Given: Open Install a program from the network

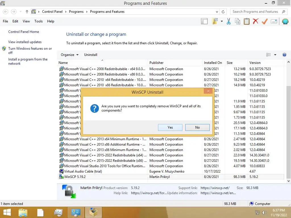Looking at the screenshot, I should coord(28,61).
